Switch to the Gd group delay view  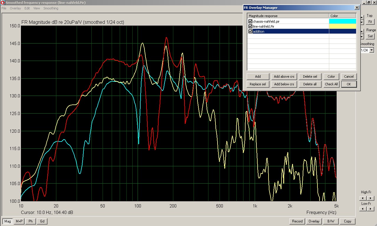pos(42,221)
